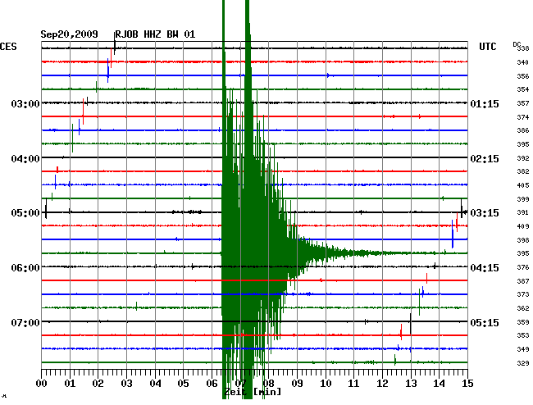Select minute tick label 12 on time axis
Viewport: 533px width, 405px height.
coord(382,384)
